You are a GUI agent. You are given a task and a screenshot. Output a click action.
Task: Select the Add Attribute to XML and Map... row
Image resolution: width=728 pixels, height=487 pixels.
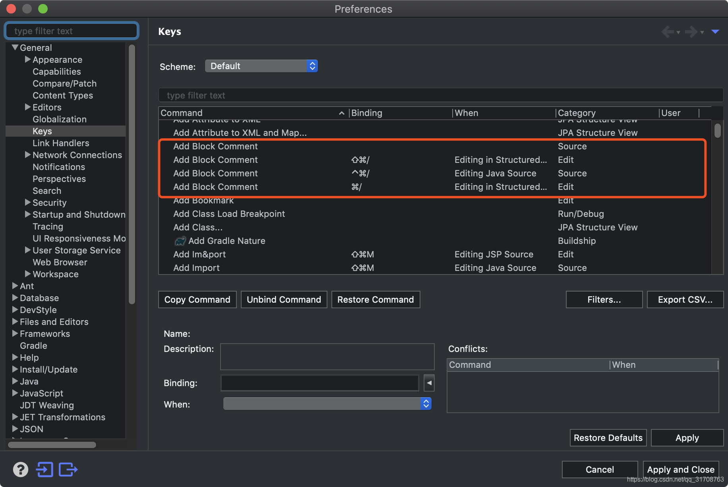(x=435, y=133)
